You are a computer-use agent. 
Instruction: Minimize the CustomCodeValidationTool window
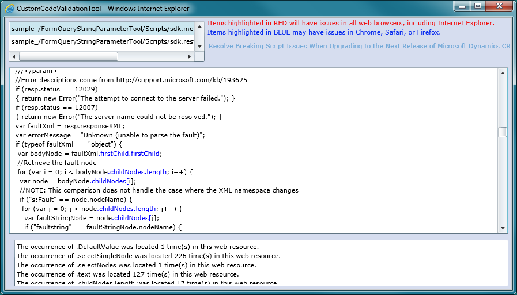(x=462, y=6)
